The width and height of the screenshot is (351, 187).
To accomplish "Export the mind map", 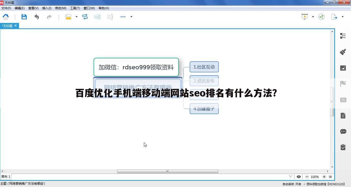I will coord(334,17).
